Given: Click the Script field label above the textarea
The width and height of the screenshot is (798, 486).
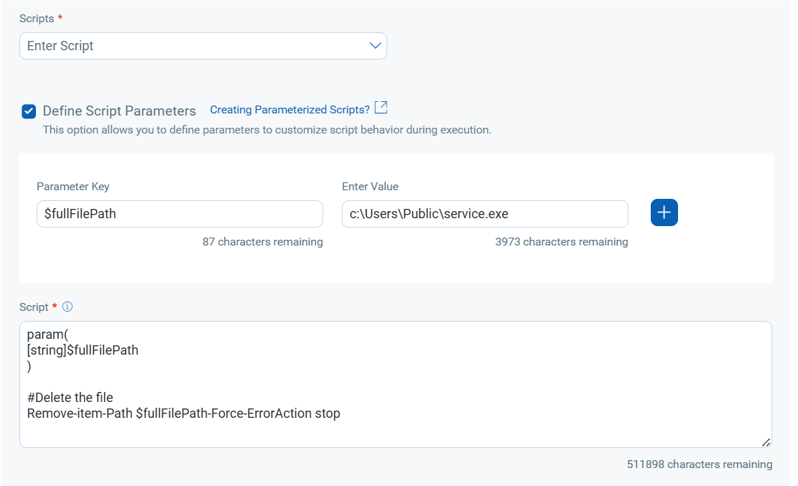Looking at the screenshot, I should point(34,307).
